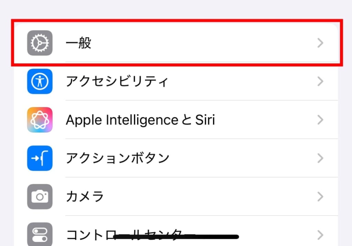This screenshot has height=246, width=352.
Task: Tap the black home indicator bar
Action: click(176, 236)
